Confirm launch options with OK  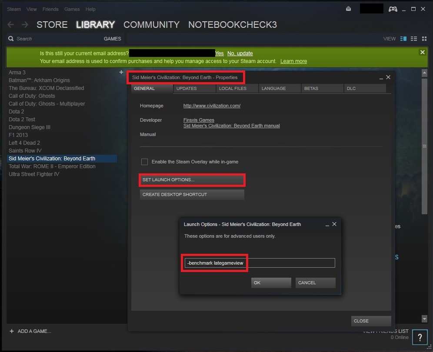tap(271, 283)
